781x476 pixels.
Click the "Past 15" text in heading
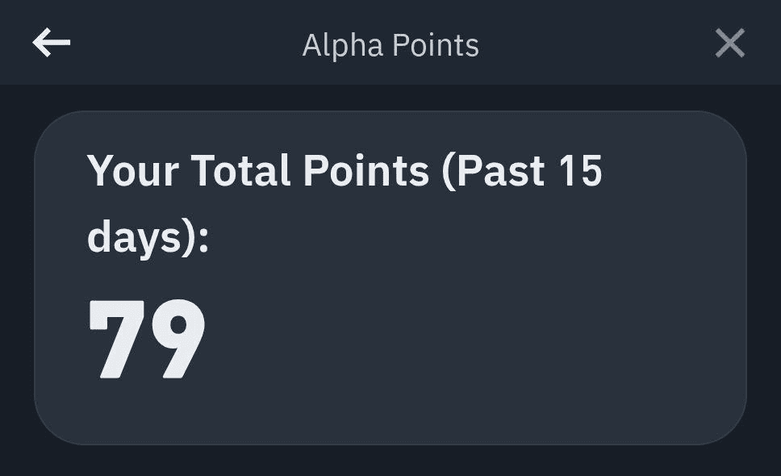[529, 171]
